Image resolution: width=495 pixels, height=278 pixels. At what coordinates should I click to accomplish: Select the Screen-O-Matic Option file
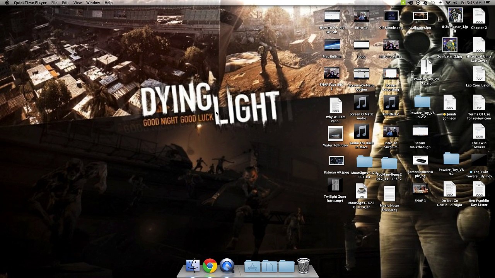[x=361, y=74]
